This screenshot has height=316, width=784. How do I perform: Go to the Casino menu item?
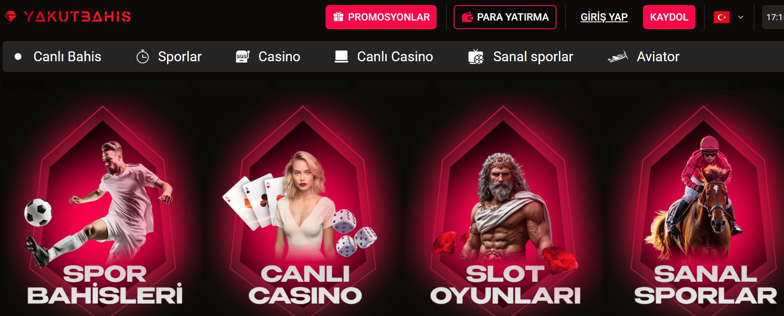(x=279, y=57)
